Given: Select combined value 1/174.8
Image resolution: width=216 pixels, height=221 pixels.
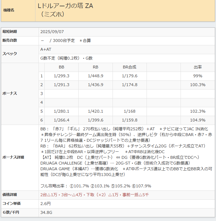Looking at the screenshot, I should click(130, 85).
